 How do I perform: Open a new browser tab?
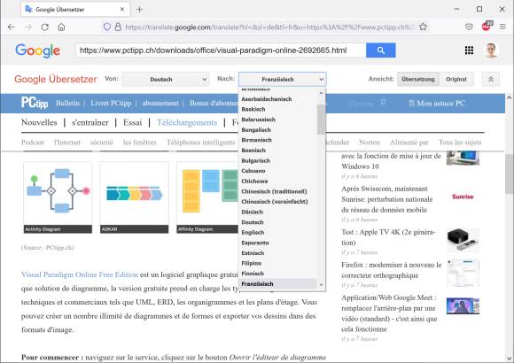(139, 10)
